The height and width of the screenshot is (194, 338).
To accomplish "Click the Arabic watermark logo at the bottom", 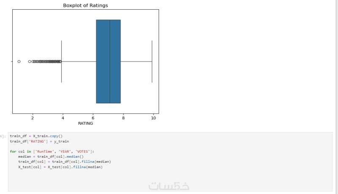I will click(x=169, y=186).
